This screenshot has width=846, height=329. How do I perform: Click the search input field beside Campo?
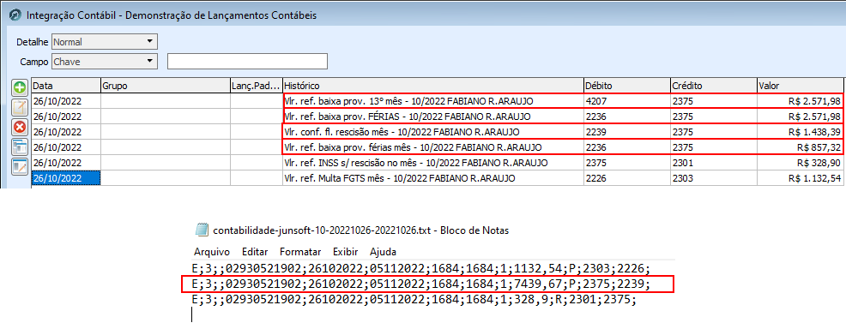[x=248, y=62]
